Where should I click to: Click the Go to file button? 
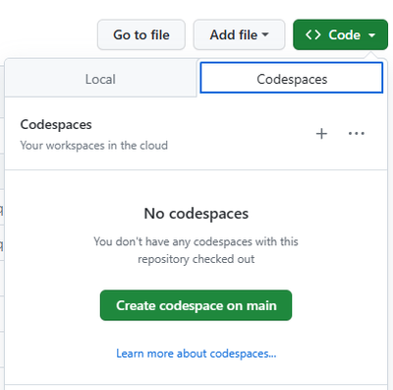141,34
